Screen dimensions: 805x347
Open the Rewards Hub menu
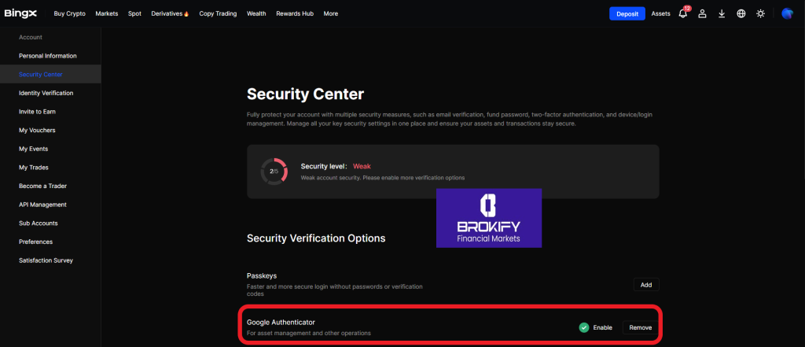pyautogui.click(x=295, y=14)
